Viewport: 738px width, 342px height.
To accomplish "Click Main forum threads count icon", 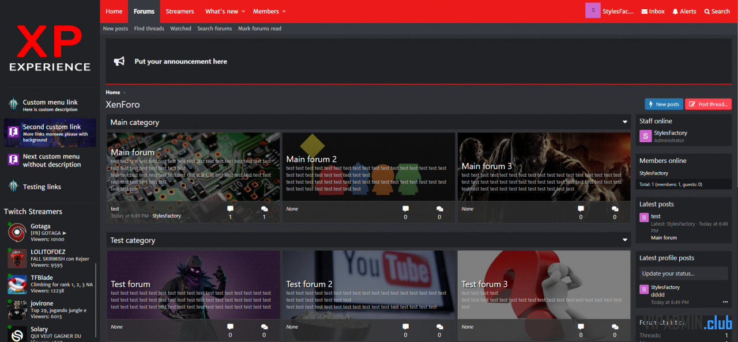I will (231, 209).
